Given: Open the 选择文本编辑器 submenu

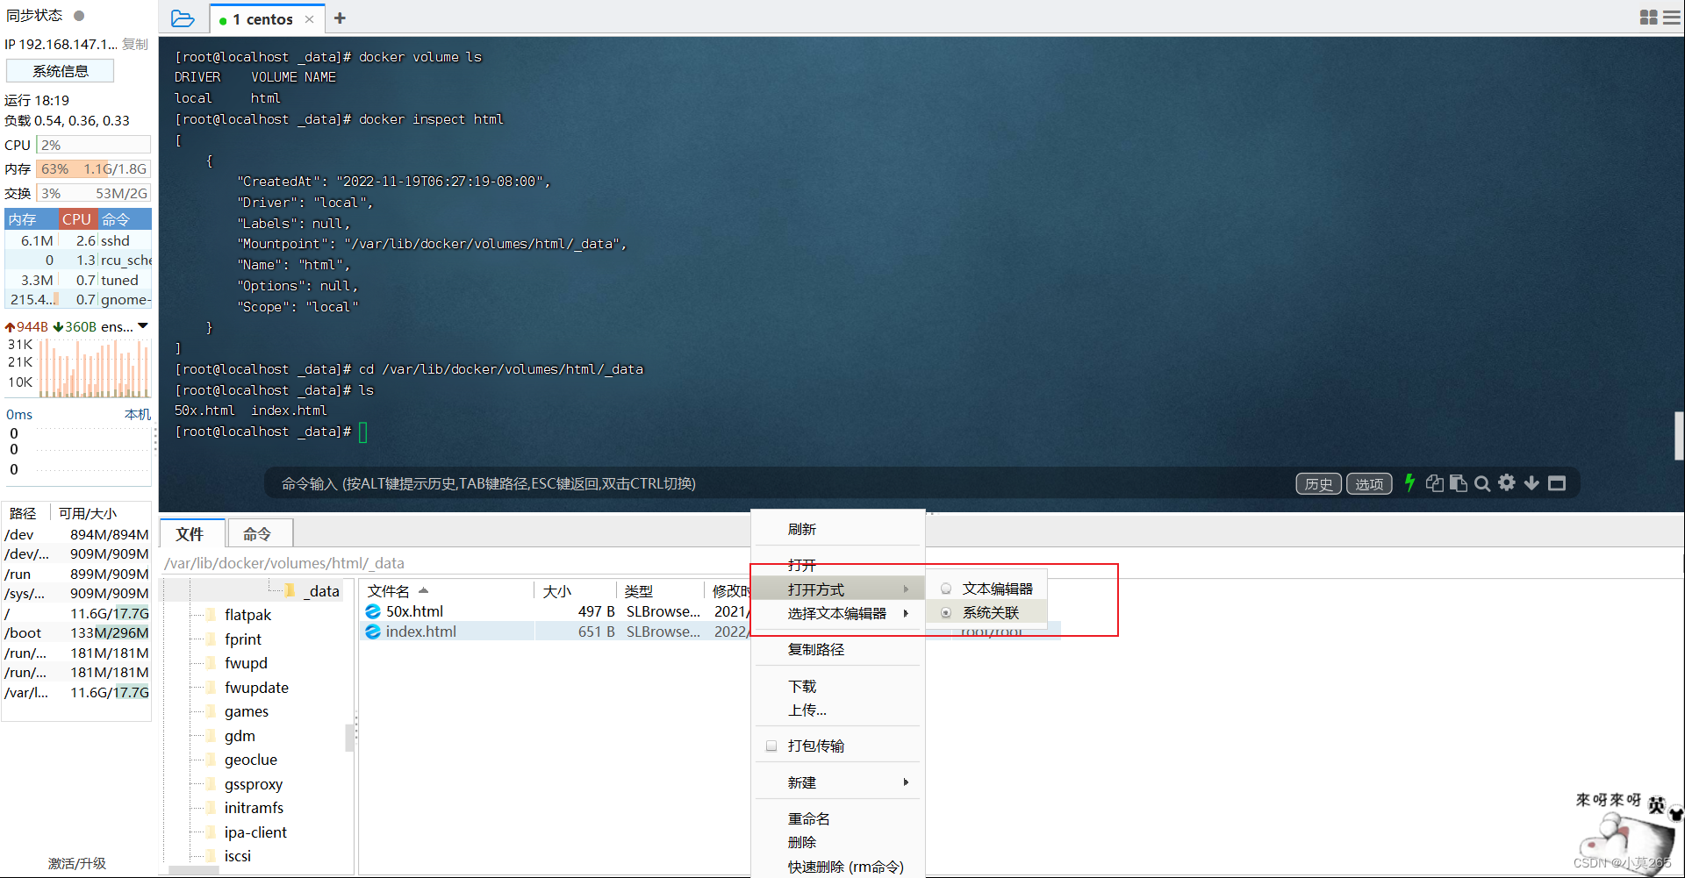Looking at the screenshot, I should tap(837, 614).
